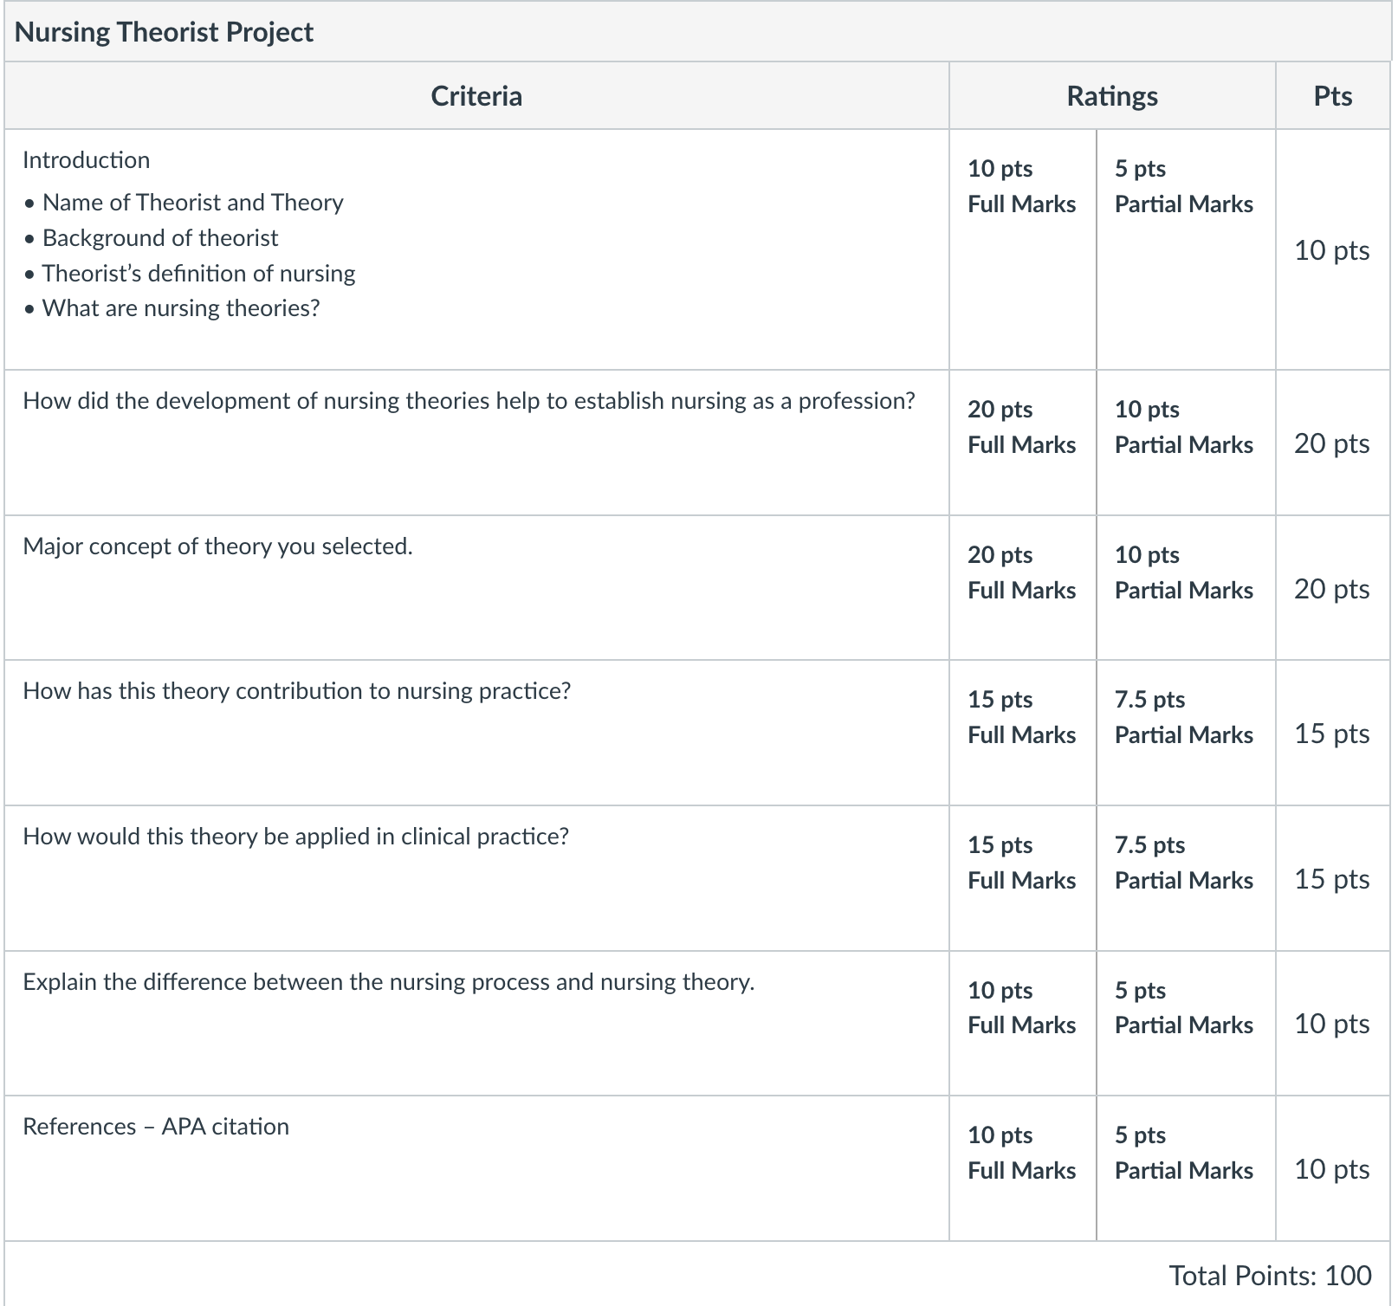
Task: Pick 10 pts Full Marks for nursing process difference
Action: point(1022,1024)
